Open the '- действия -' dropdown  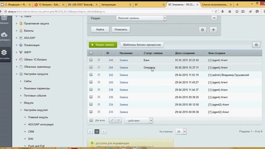tap(139, 120)
